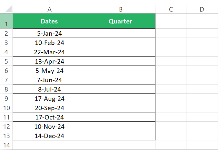
Task: Click the empty Quarter cell beside 7-Jun-24
Action: point(121,80)
